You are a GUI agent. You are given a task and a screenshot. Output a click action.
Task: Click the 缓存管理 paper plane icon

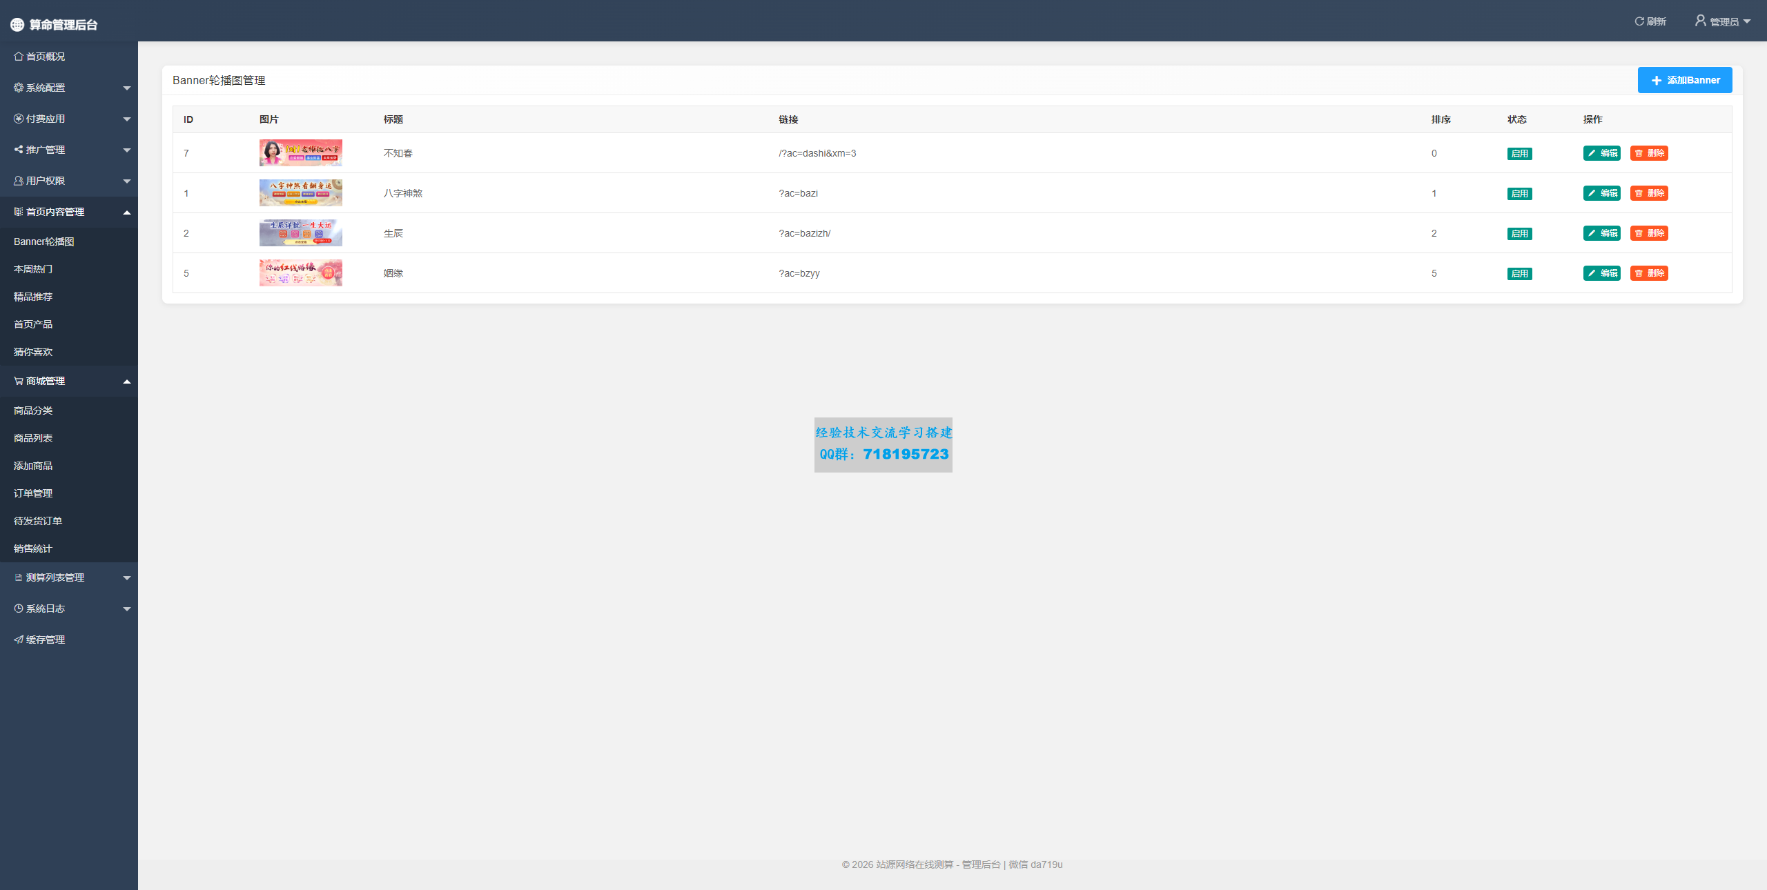tap(19, 640)
